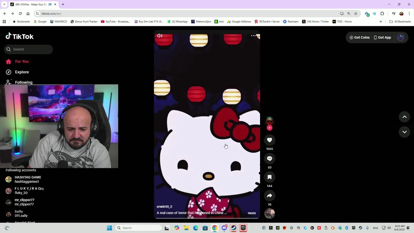Open the Restream bookmark
This screenshot has width=414, height=233.
pyautogui.click(x=291, y=22)
